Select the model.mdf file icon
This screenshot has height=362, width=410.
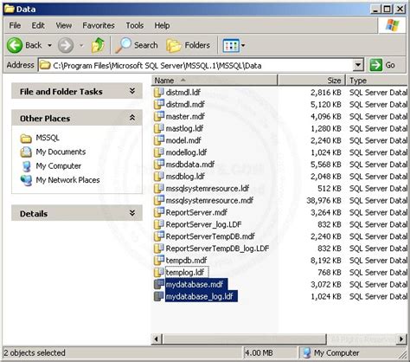(x=159, y=140)
